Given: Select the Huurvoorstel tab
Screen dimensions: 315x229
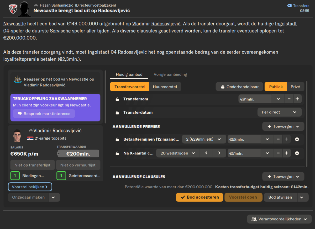Looking at the screenshot, I should (x=165, y=87).
